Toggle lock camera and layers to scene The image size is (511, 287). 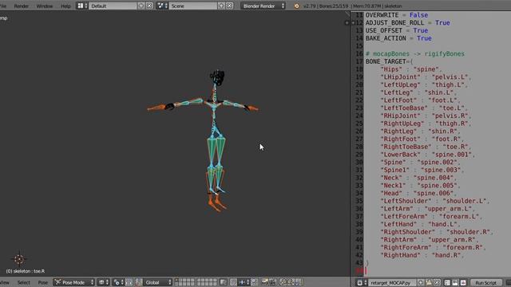pyautogui.click(x=224, y=282)
